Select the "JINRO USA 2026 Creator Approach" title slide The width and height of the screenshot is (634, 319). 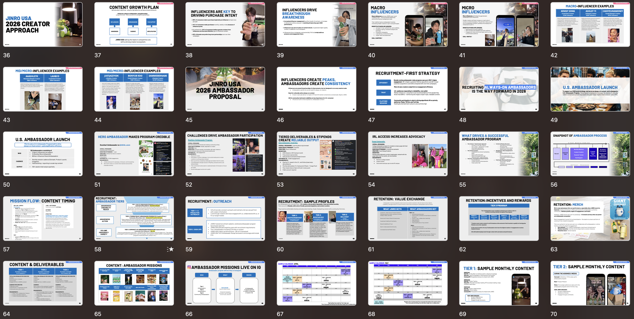point(43,24)
